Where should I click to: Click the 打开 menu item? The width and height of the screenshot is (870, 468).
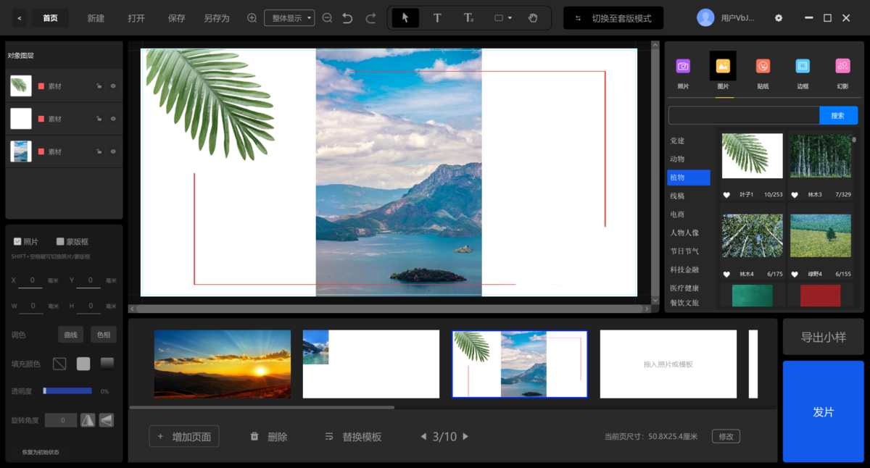tap(136, 18)
